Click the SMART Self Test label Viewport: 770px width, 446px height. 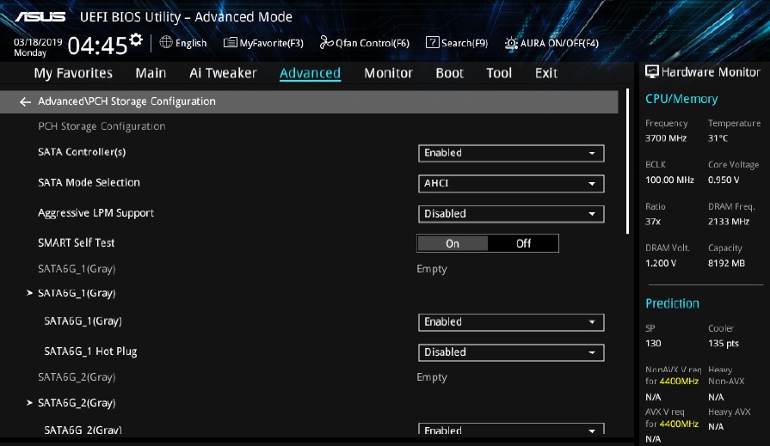(76, 243)
